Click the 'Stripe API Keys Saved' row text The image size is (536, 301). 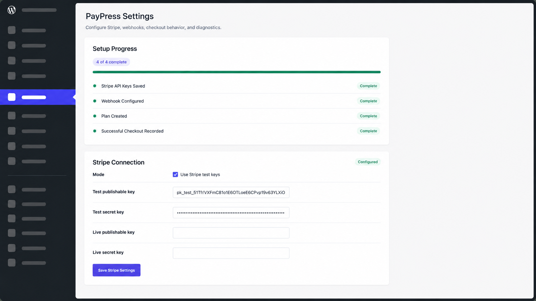tap(123, 86)
